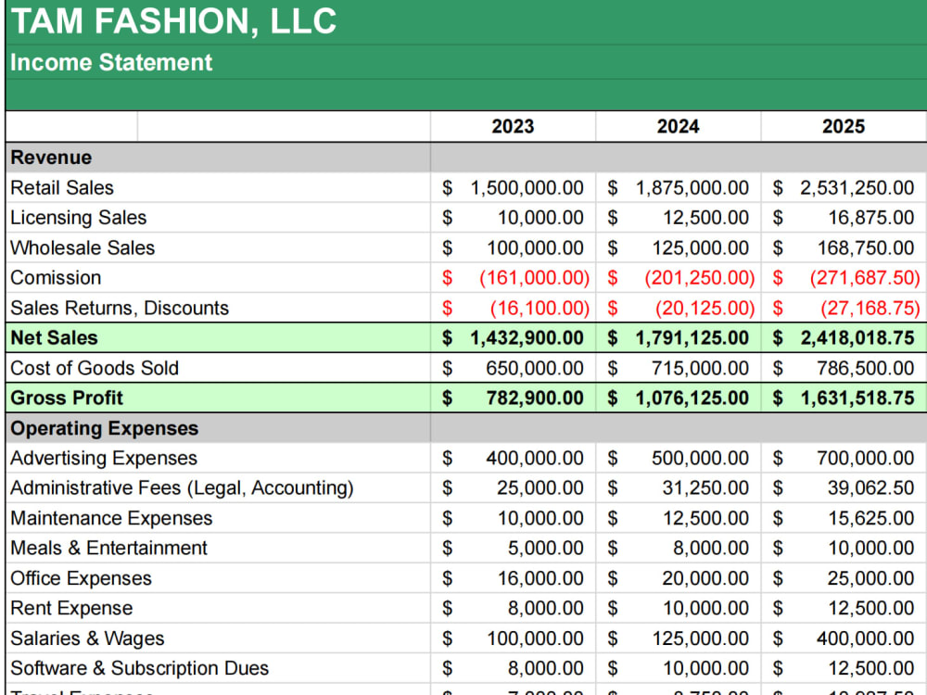Click Licensing Sales 2024 value 12,500.00
Viewport: 927px width, 695px height.
pyautogui.click(x=705, y=218)
